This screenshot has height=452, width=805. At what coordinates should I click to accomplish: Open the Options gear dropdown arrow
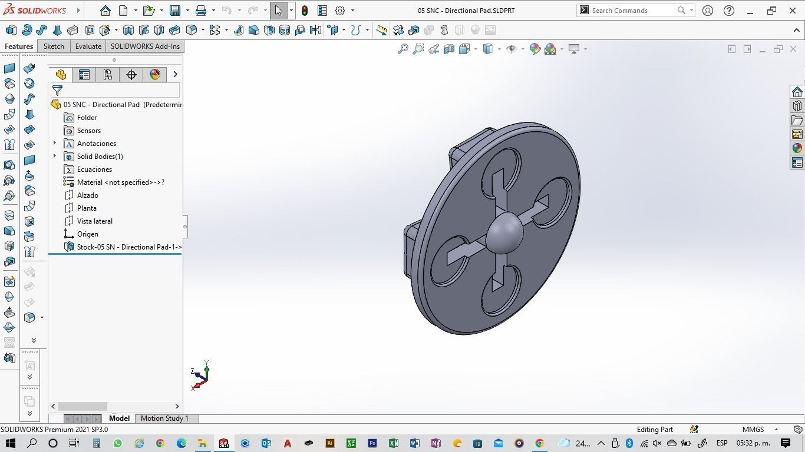pyautogui.click(x=352, y=11)
